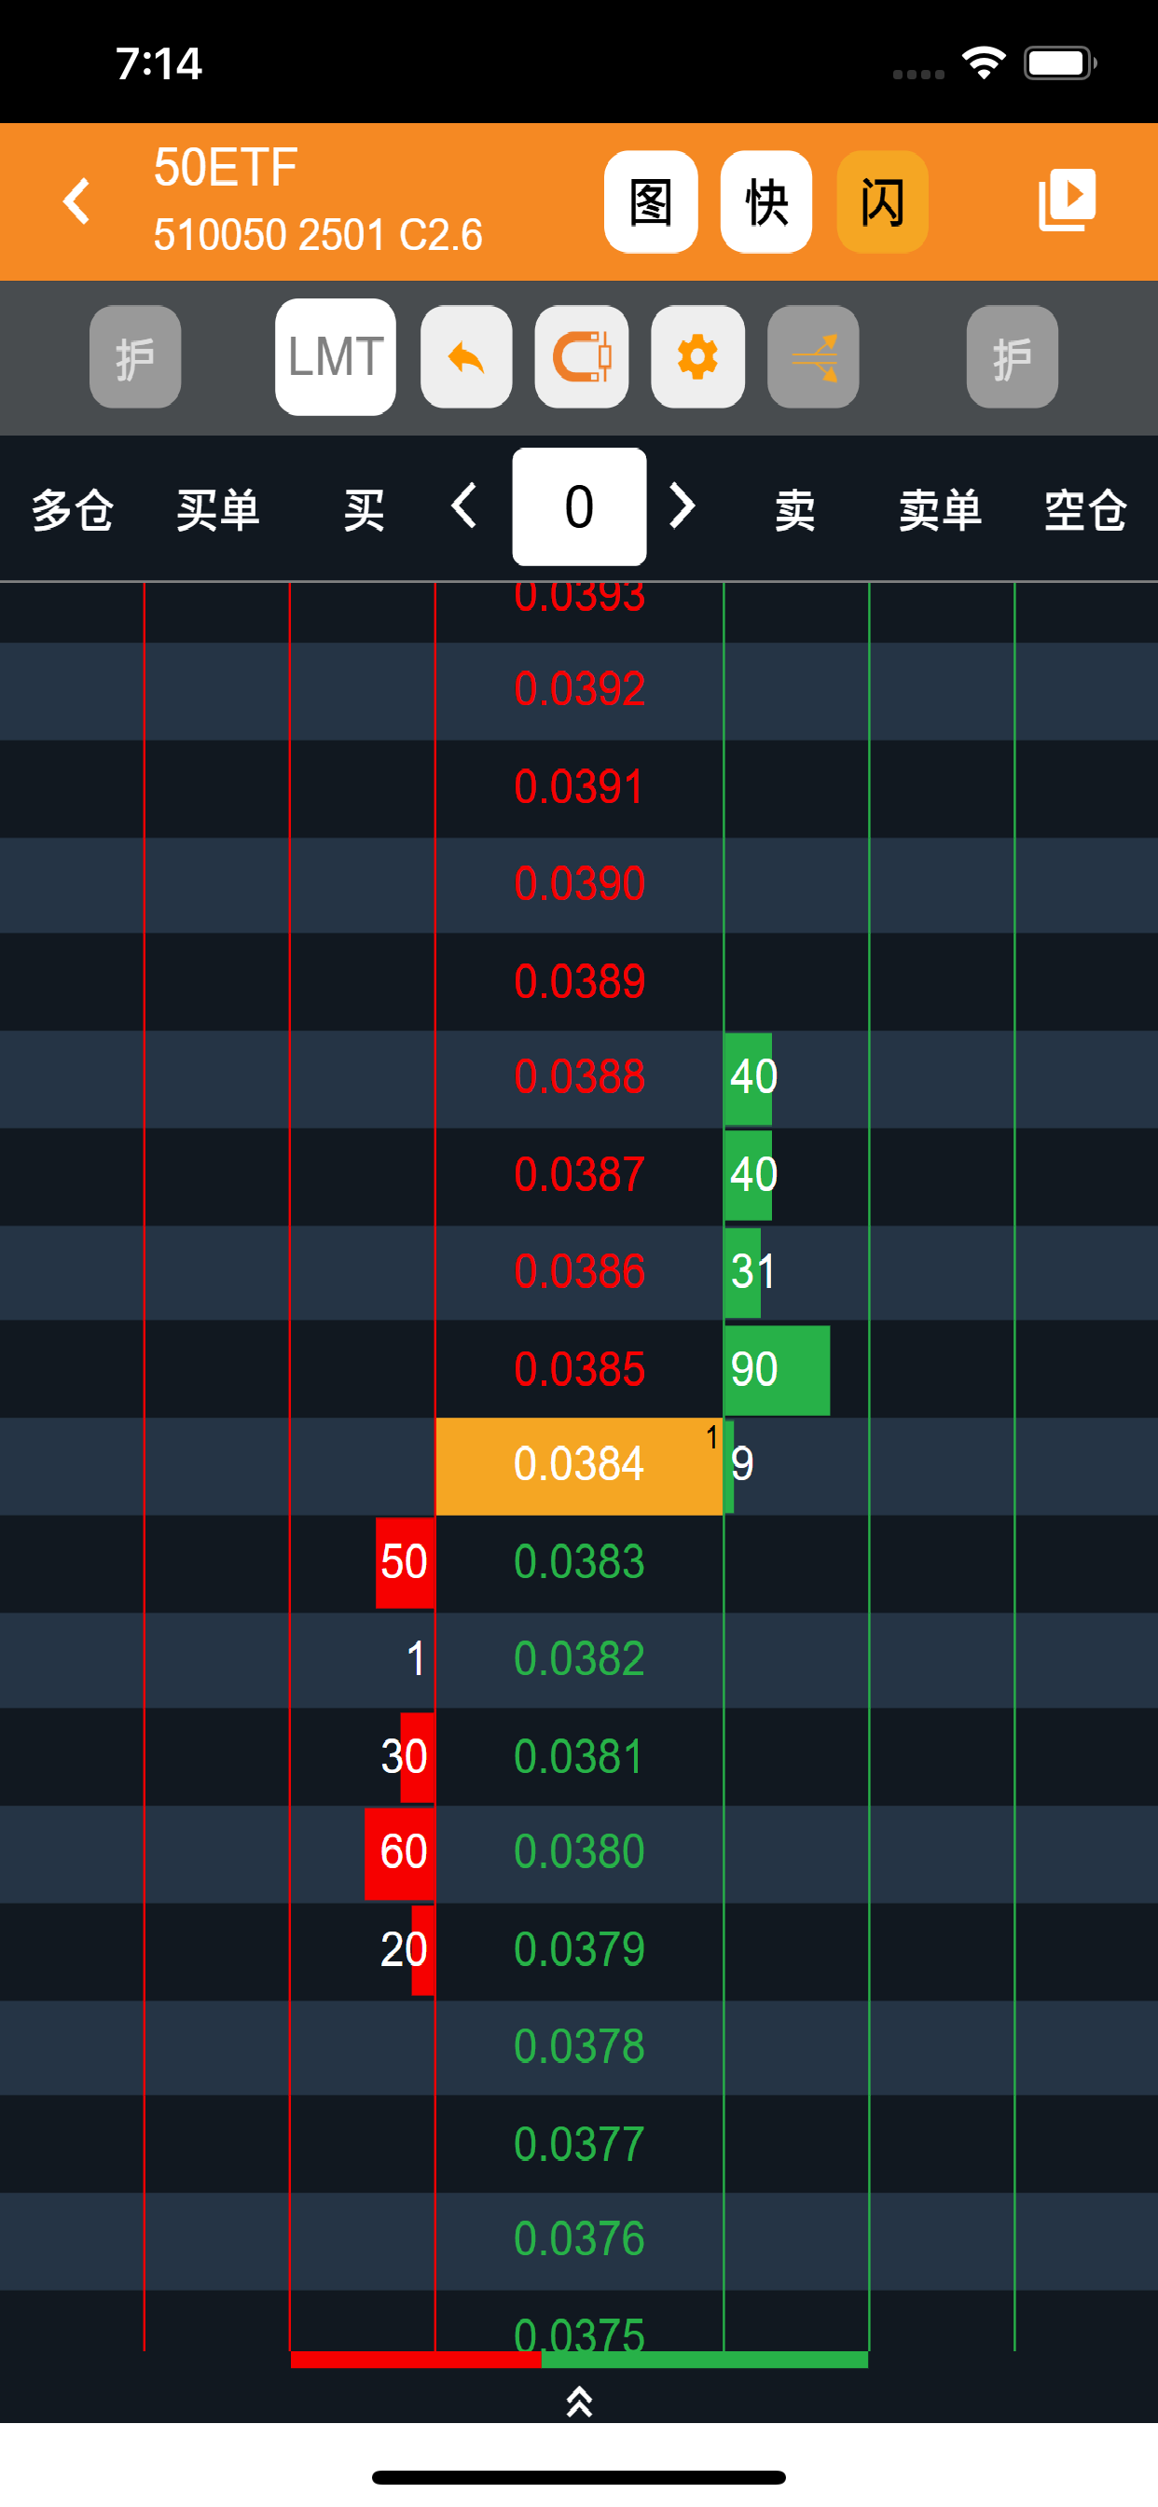The height and width of the screenshot is (2507, 1158).
Task: Tap the left 护 protection button
Action: pyautogui.click(x=135, y=356)
